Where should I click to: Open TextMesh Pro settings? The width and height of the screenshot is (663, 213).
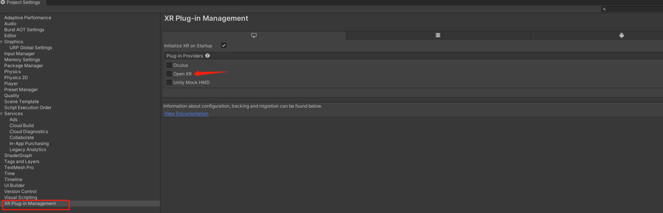[19, 168]
